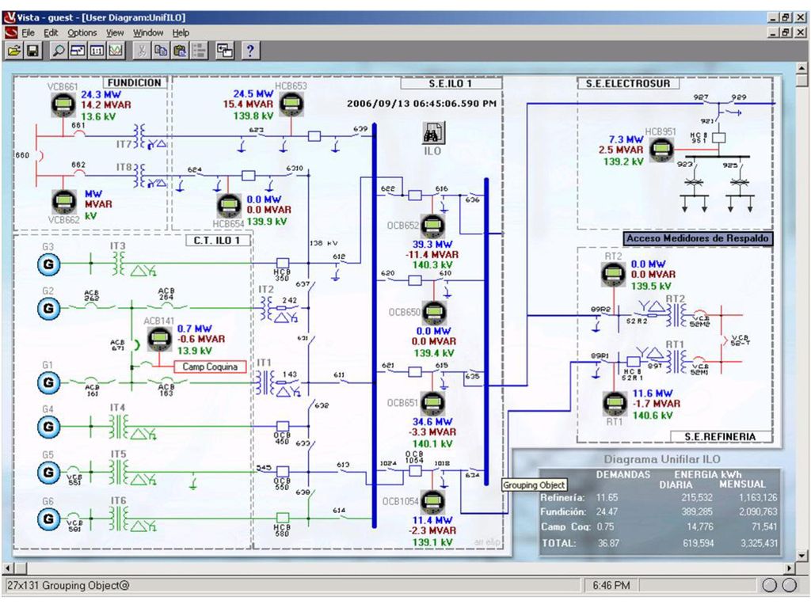
Task: Open the HCB951 meter icon
Action: 661,150
